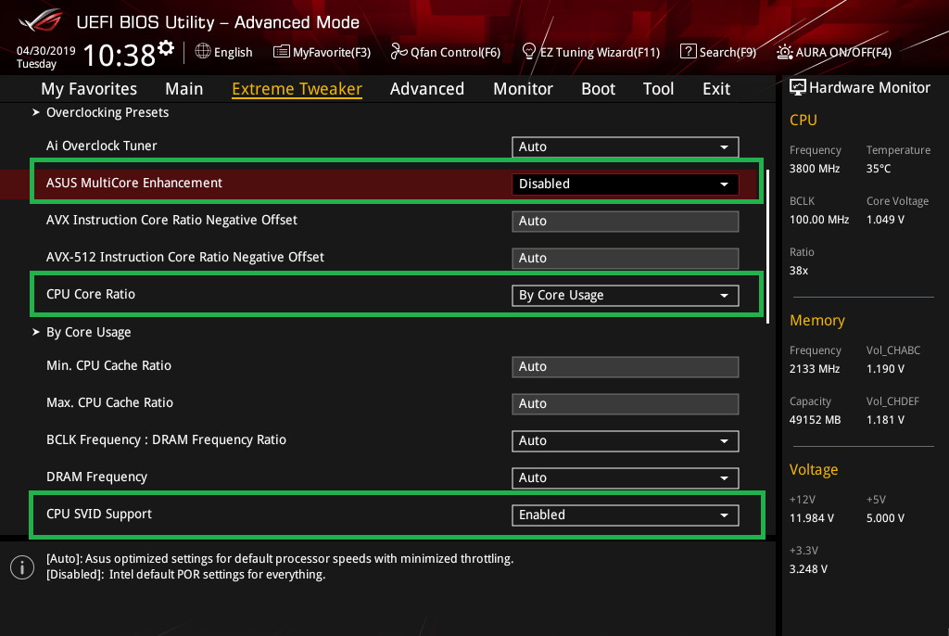The height and width of the screenshot is (636, 949).
Task: Switch to Main tab
Action: [x=184, y=89]
